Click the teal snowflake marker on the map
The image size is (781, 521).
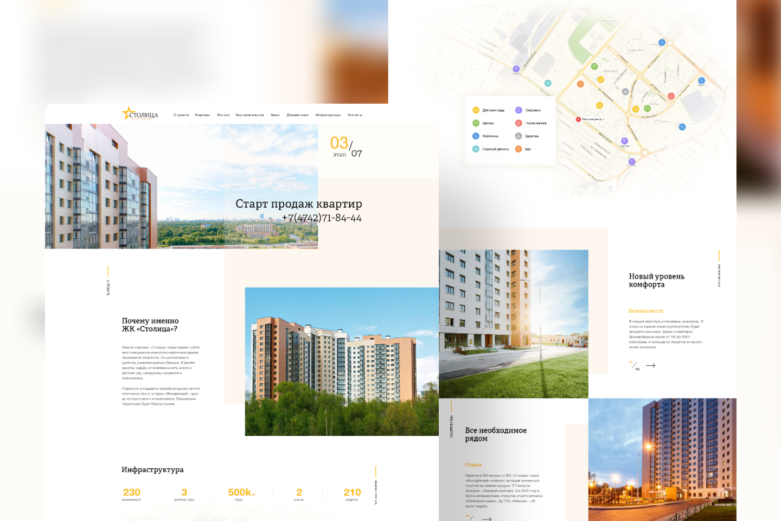pyautogui.click(x=548, y=83)
